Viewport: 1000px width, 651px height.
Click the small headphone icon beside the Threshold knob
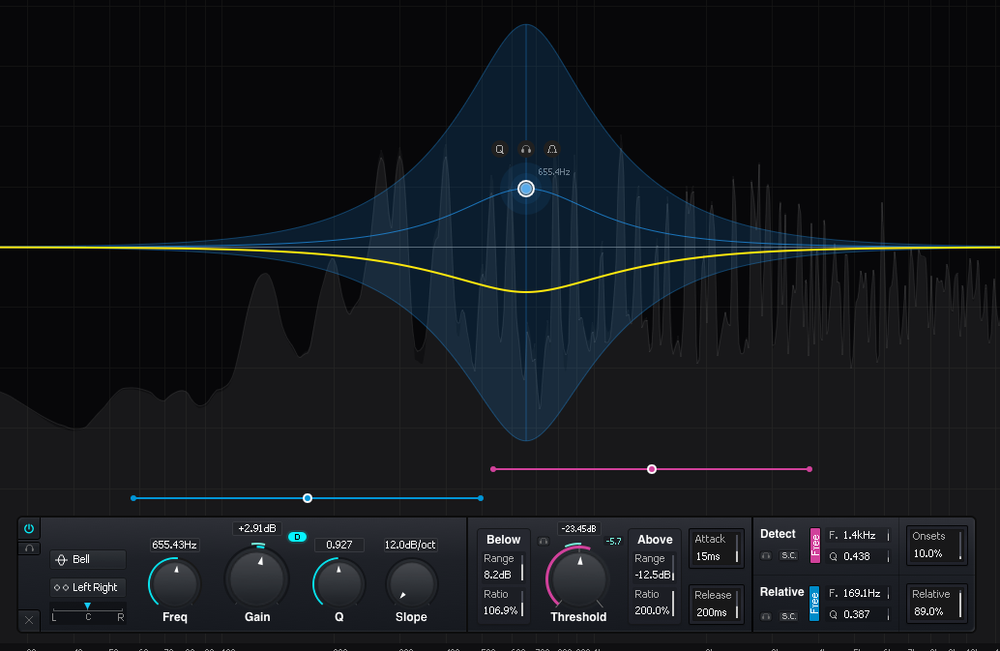coord(543,540)
